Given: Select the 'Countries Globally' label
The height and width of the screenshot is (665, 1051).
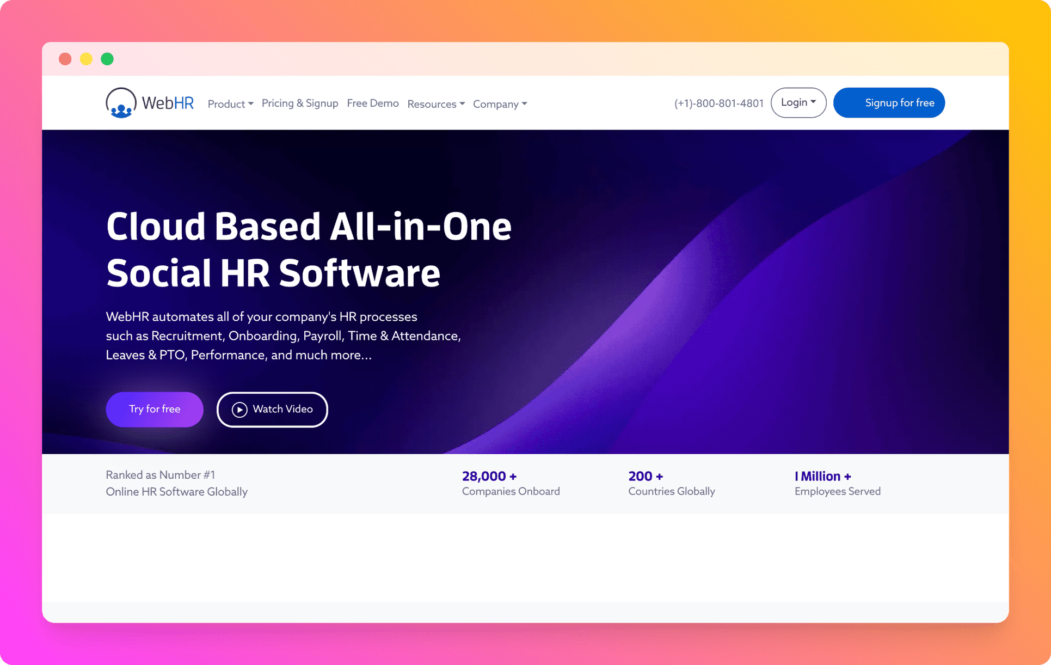Looking at the screenshot, I should coord(672,491).
